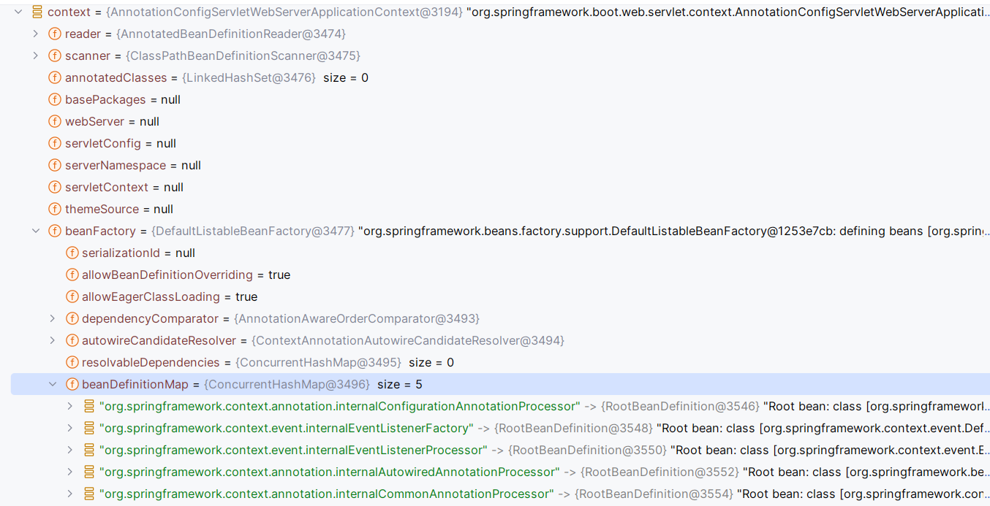Click the AnnotationAwareOrderComparator@3493 value

(357, 318)
